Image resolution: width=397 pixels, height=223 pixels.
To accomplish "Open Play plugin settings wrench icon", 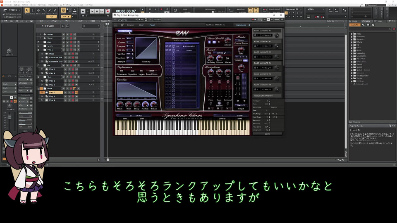I will click(x=122, y=25).
